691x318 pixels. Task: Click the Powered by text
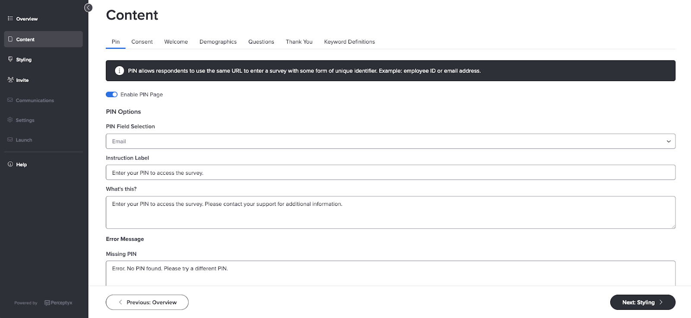[26, 303]
